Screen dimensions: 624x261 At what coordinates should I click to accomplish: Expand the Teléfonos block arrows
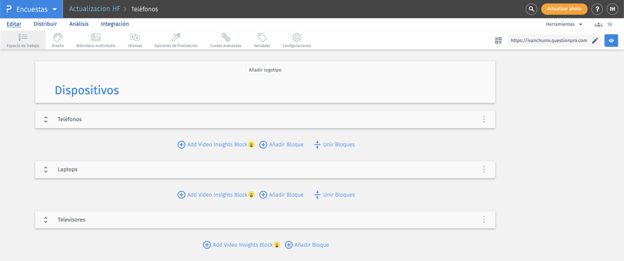point(46,119)
